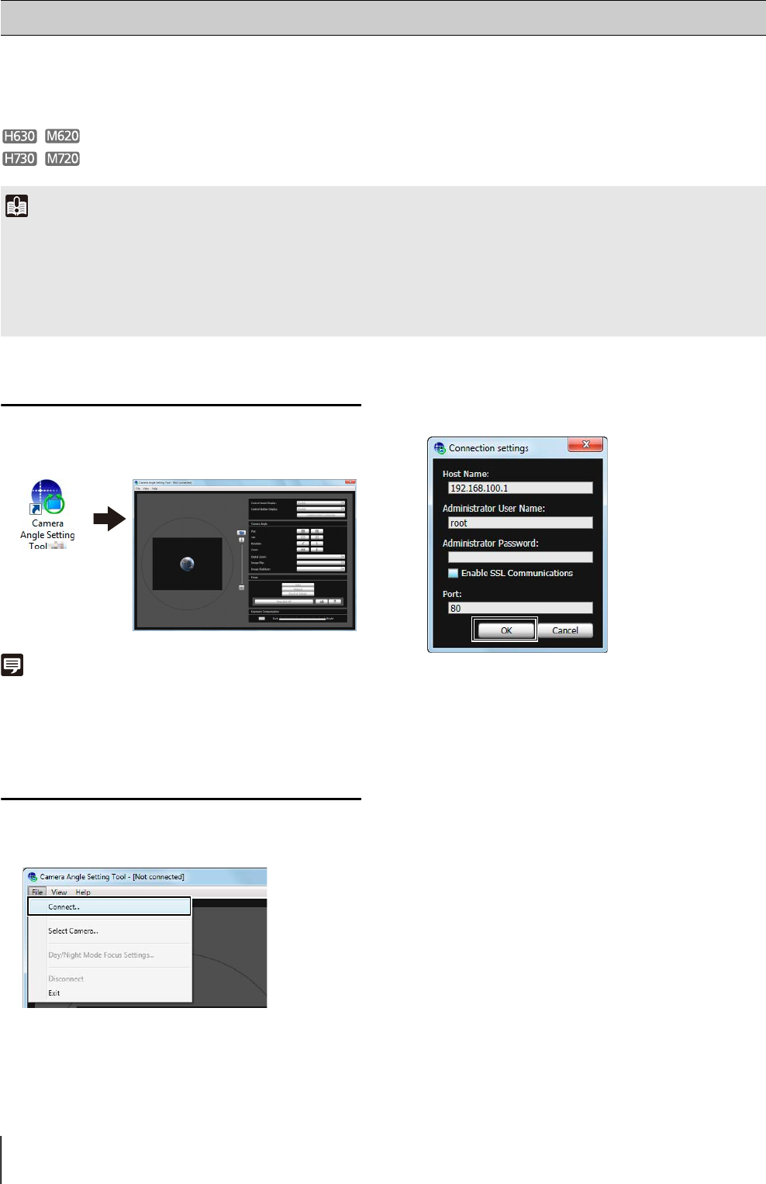766x1184 pixels.
Task: Click Cancel in Connection settings
Action: click(565, 630)
